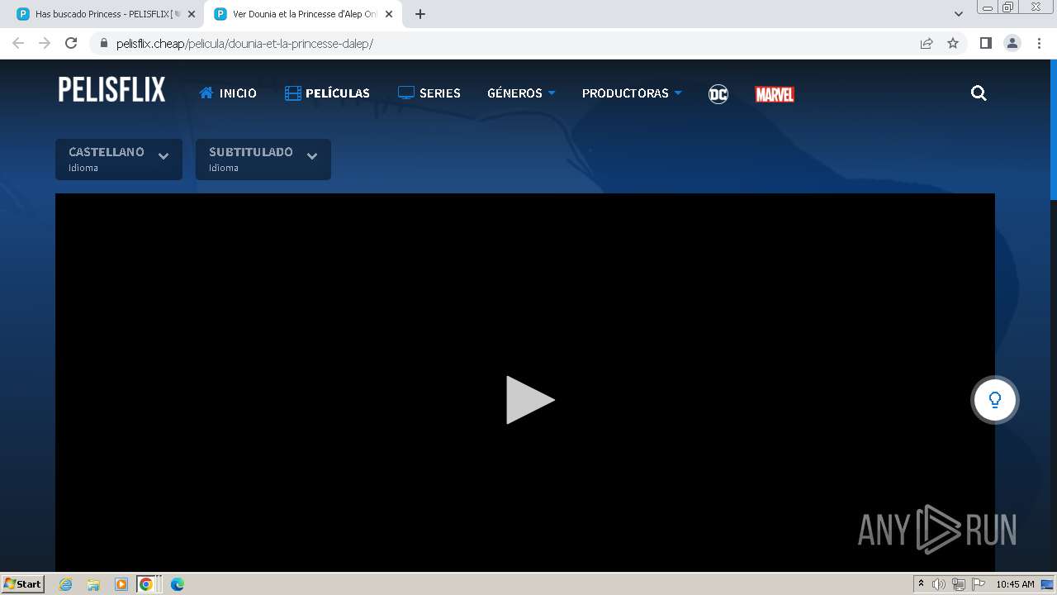Go forward in browser history
The image size is (1057, 595).
pos(45,43)
